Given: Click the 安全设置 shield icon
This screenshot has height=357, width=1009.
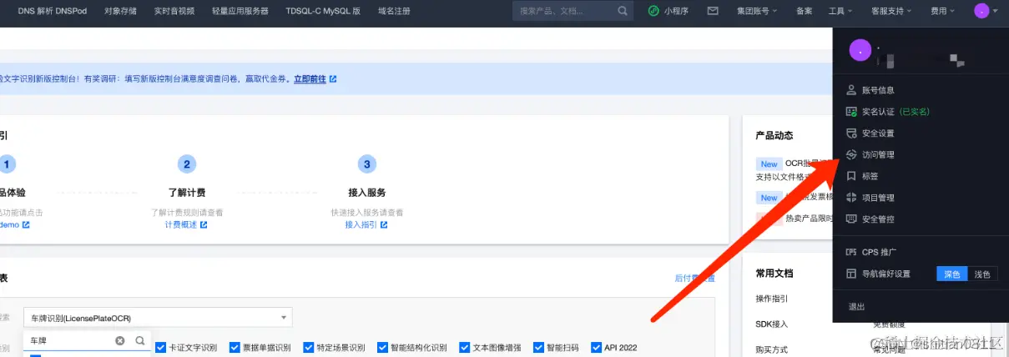Looking at the screenshot, I should point(851,133).
